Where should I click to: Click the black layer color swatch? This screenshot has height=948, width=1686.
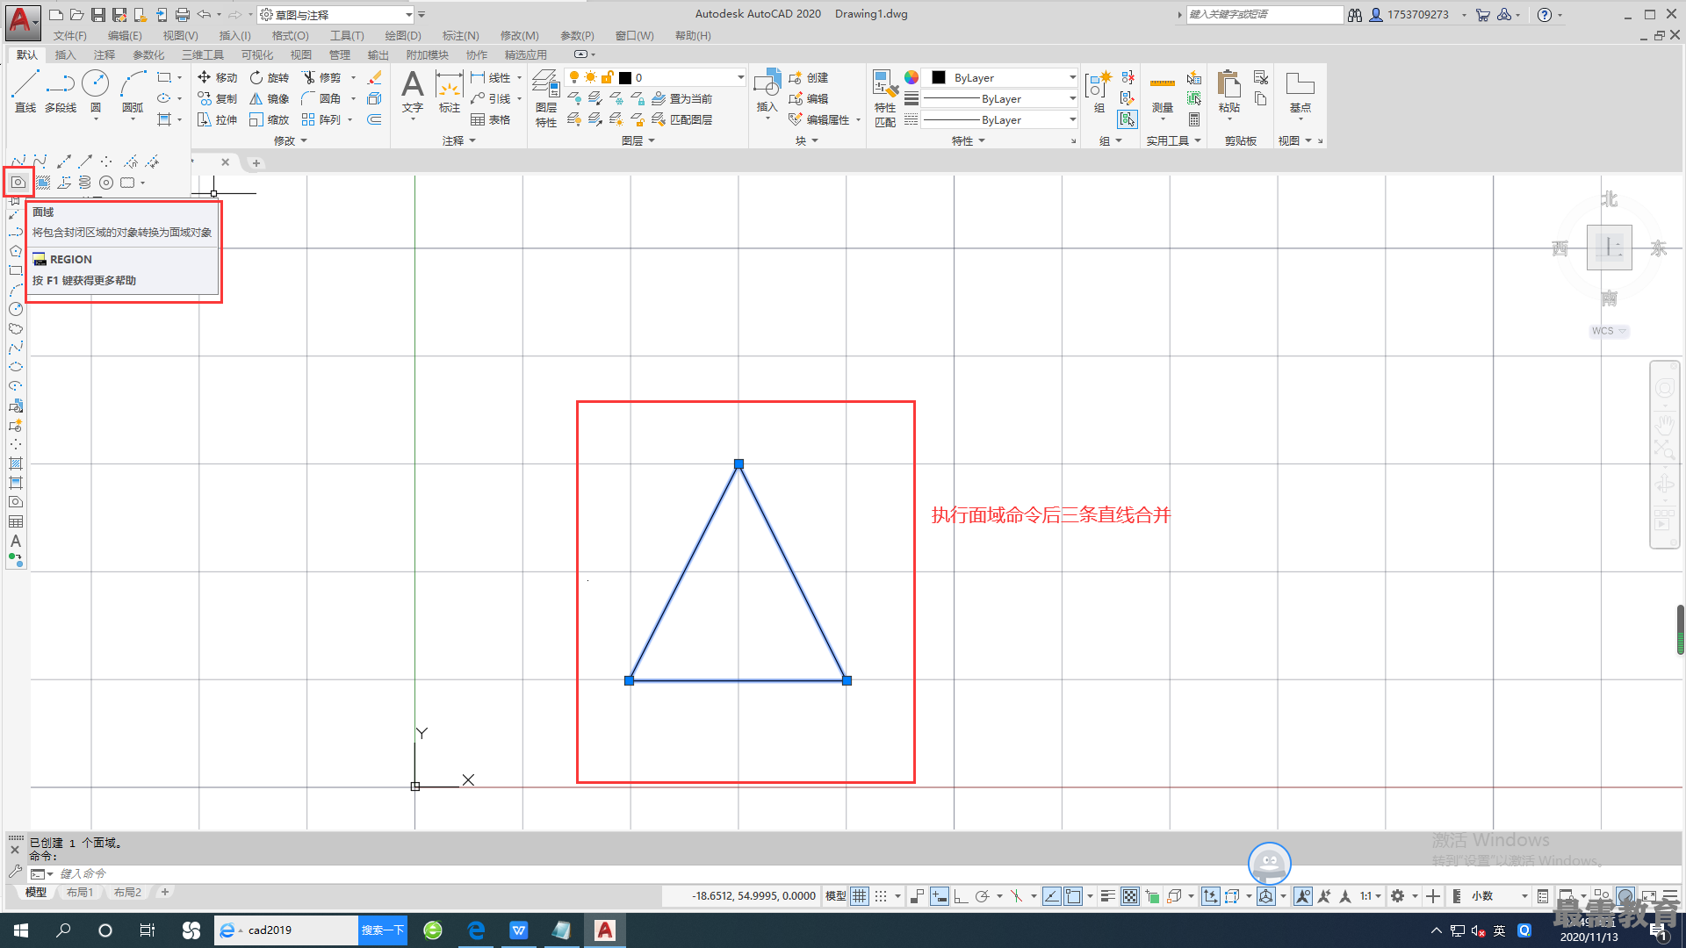click(625, 78)
